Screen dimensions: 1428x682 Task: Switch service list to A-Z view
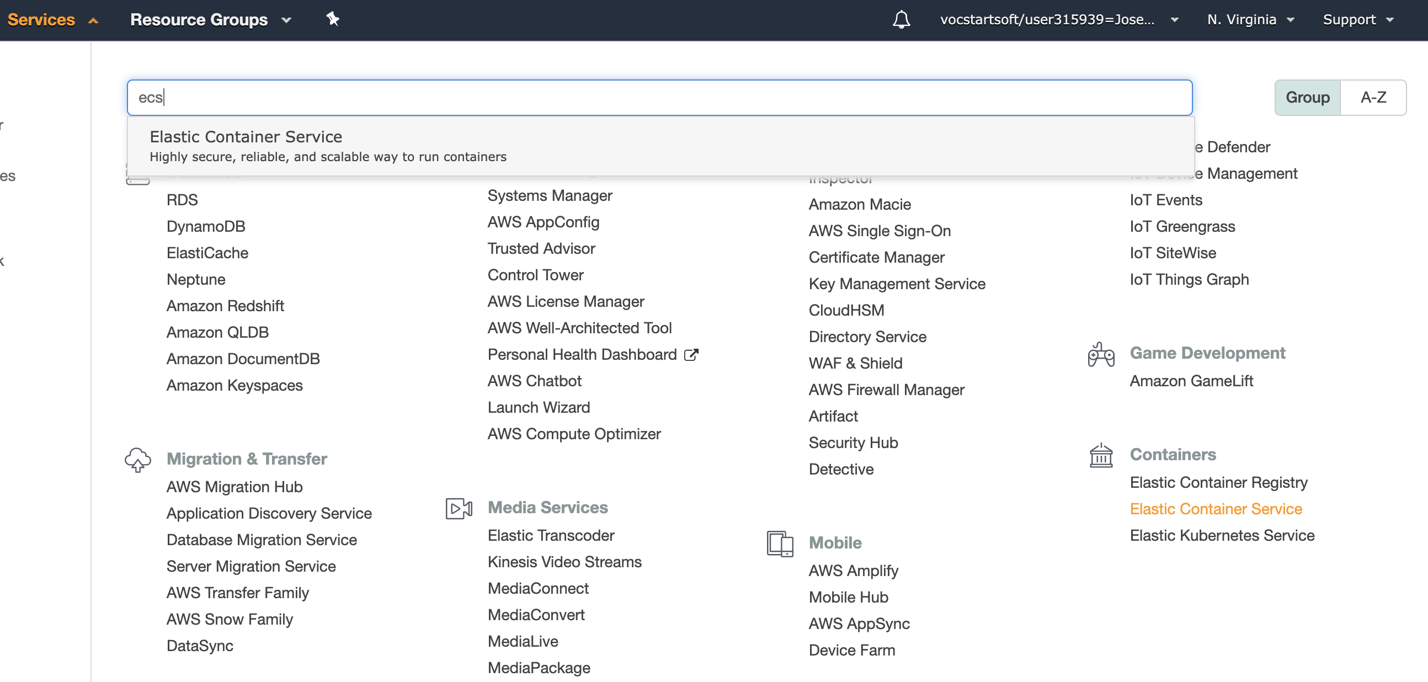[x=1373, y=98]
